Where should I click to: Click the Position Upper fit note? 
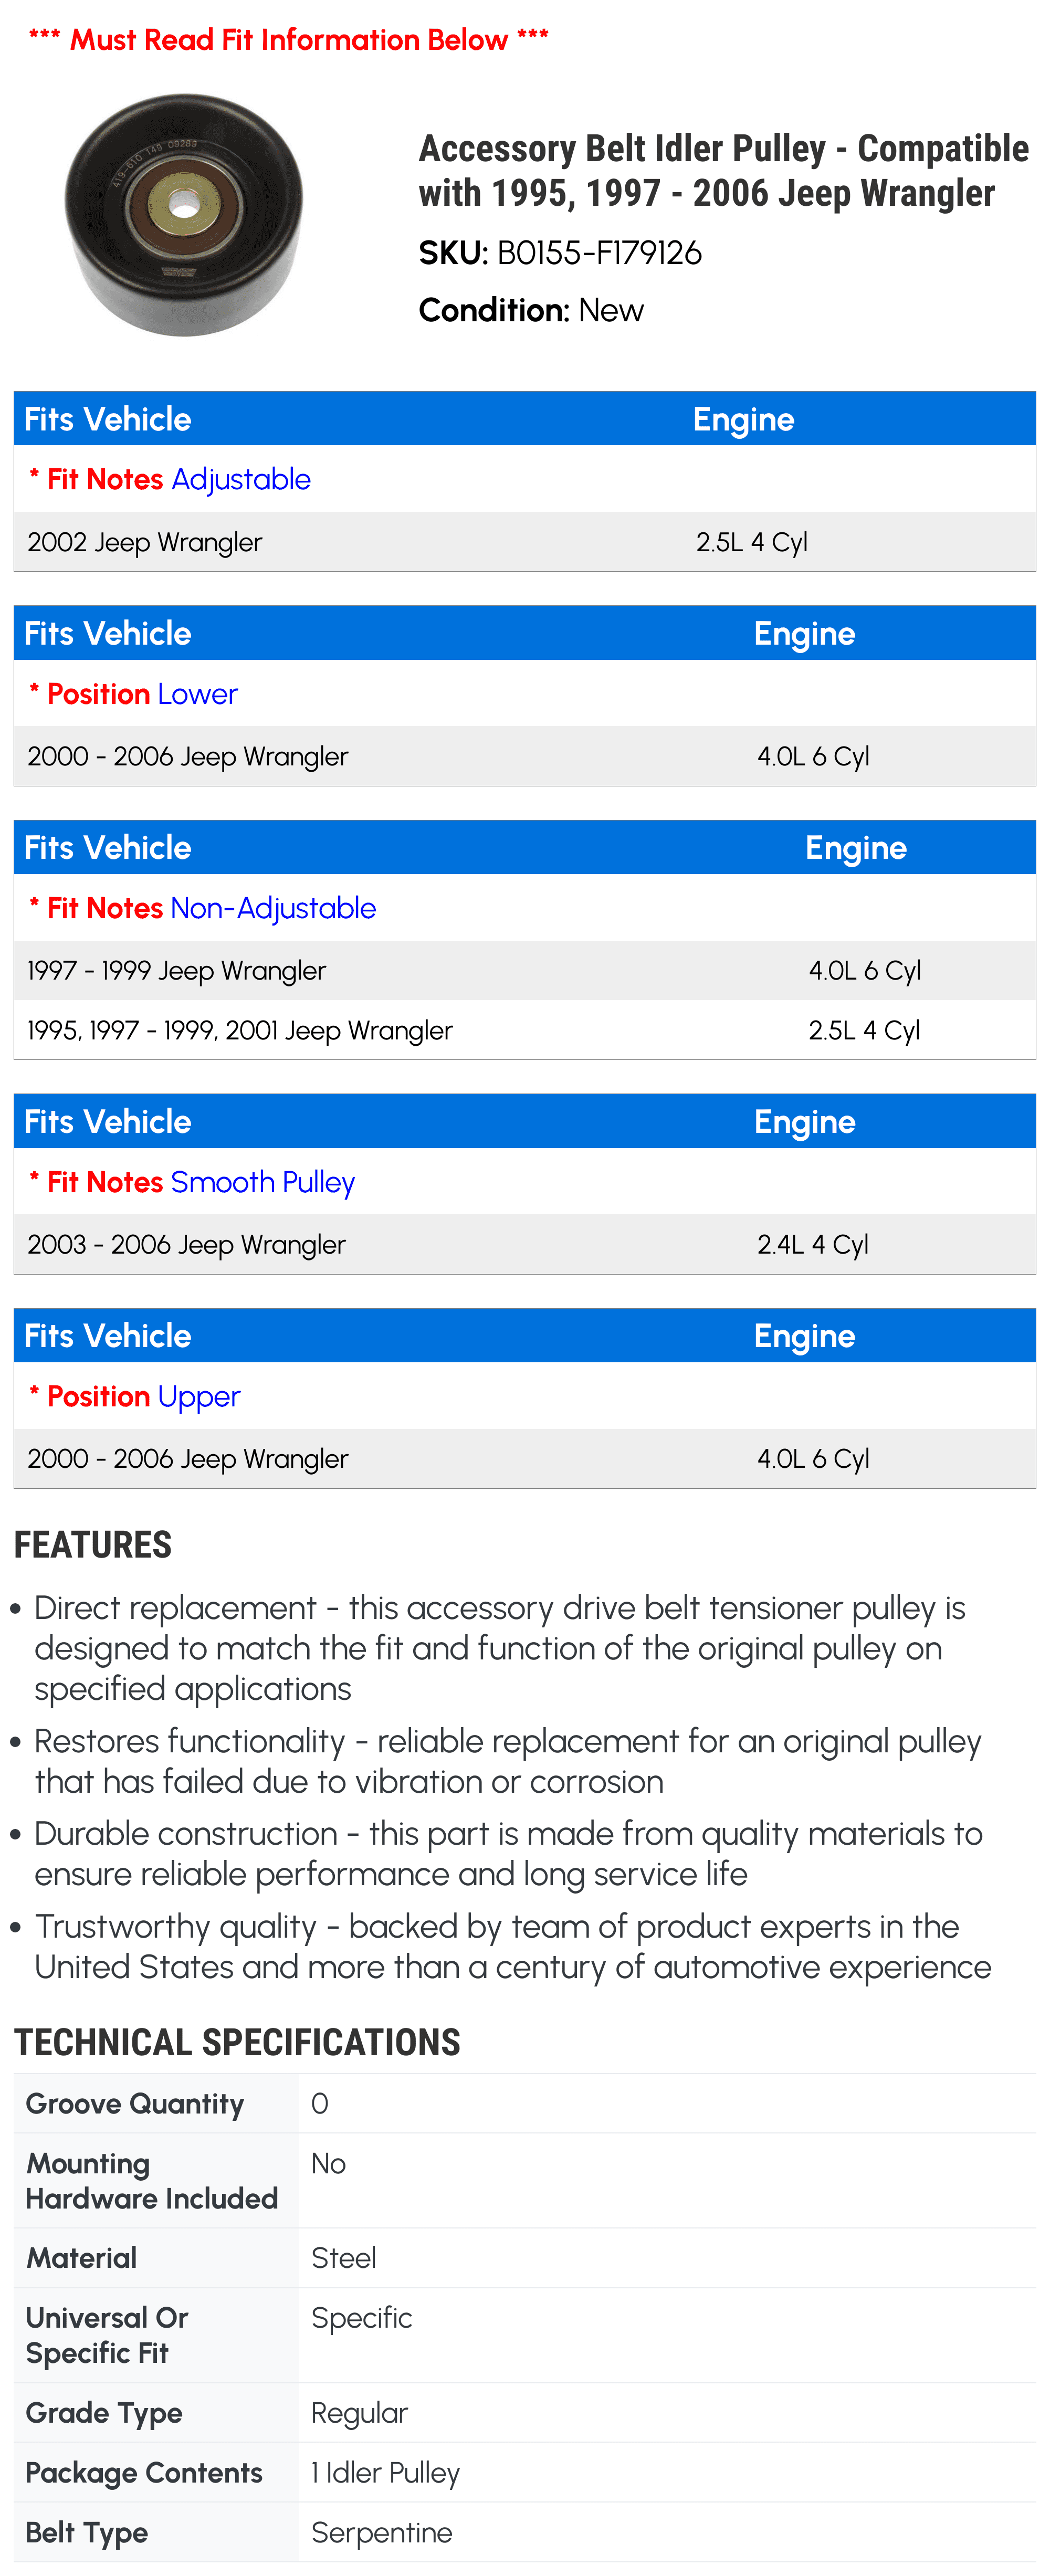point(135,1397)
